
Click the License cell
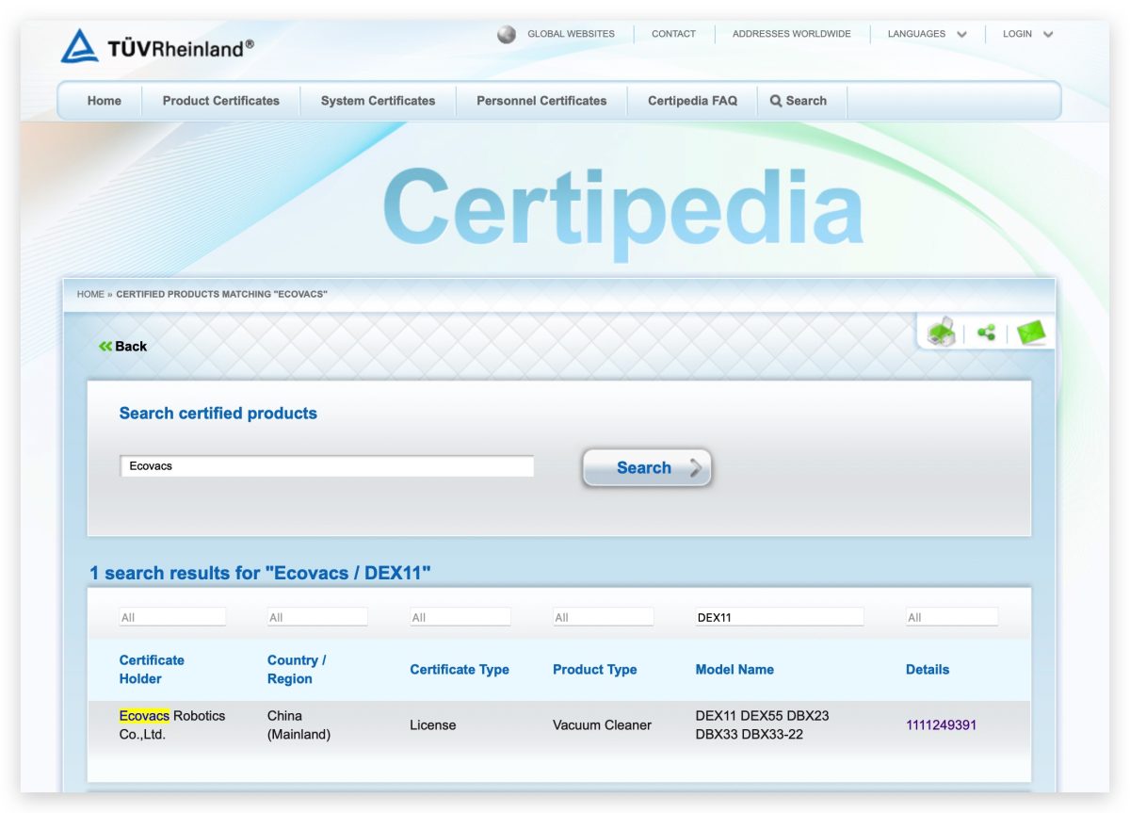tap(433, 725)
